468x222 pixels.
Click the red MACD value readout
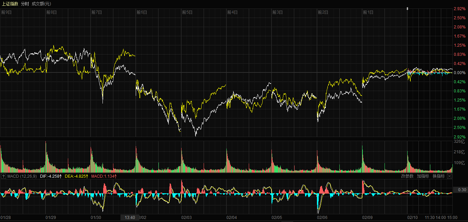coord(104,176)
